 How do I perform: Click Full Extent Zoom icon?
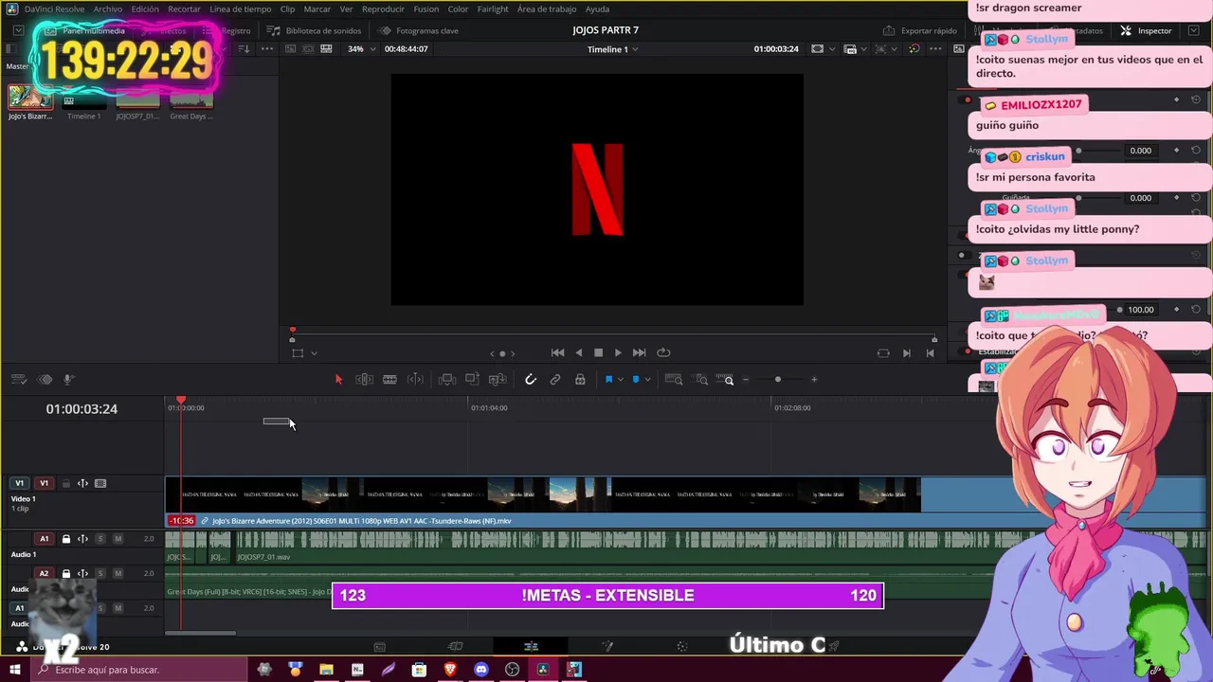674,380
